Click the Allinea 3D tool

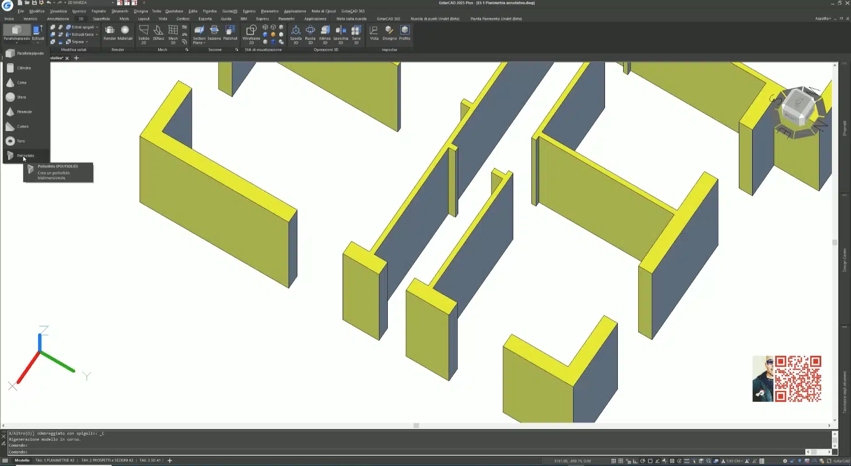tap(325, 35)
